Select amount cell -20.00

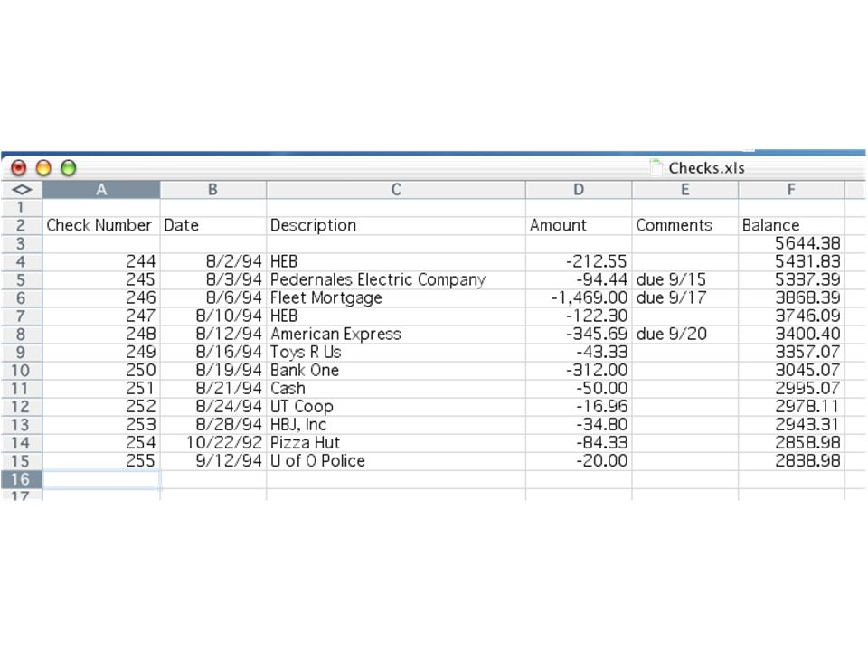click(579, 461)
